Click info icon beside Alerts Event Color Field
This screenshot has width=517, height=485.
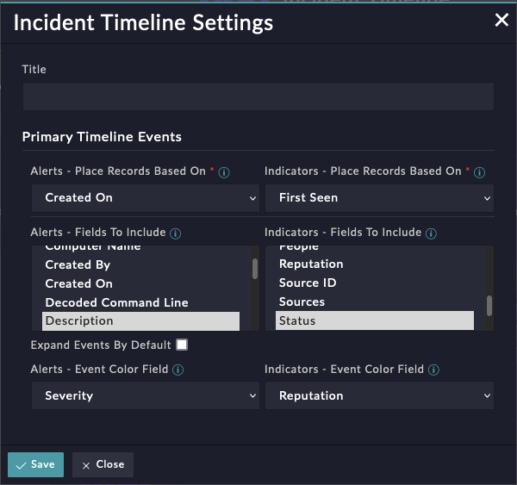point(178,370)
